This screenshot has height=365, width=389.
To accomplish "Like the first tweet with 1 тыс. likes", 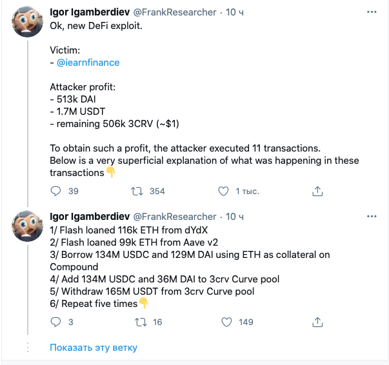I will tap(223, 191).
